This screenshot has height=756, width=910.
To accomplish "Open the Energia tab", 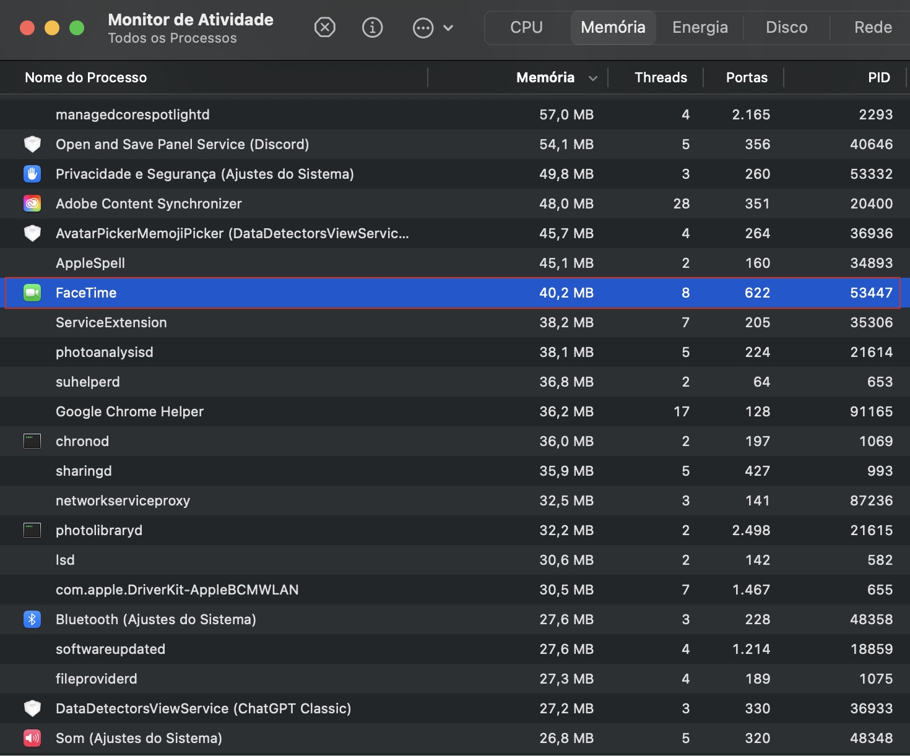I will click(700, 27).
